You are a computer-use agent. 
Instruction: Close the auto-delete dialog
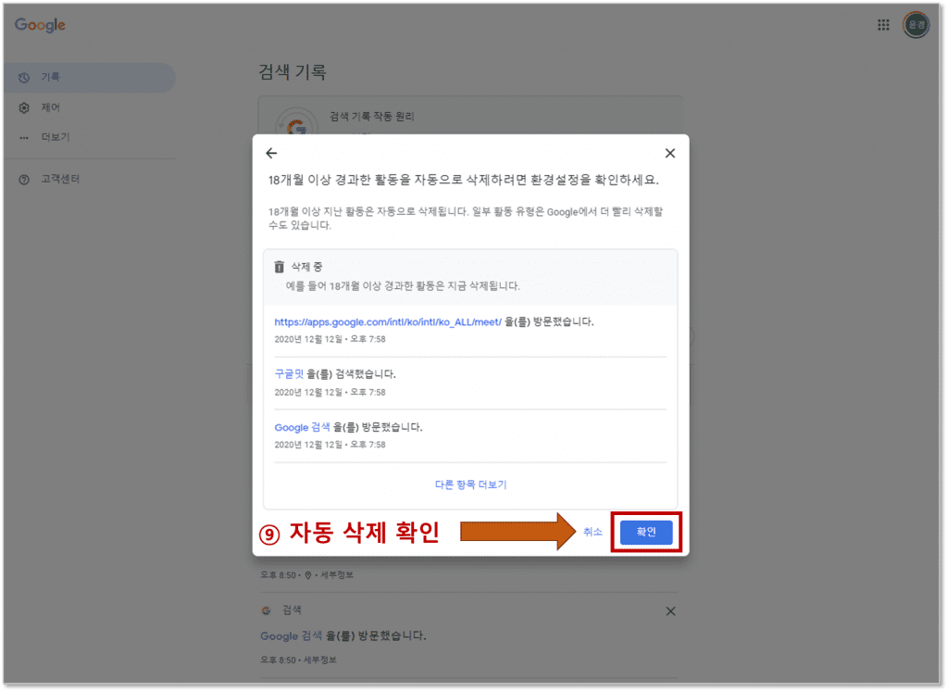(x=670, y=153)
